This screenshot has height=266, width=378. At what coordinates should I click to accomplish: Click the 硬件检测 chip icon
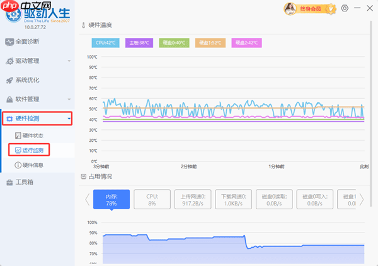(x=9, y=119)
